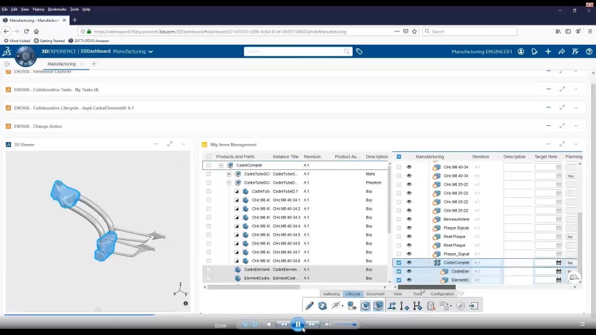Open the Manufacturing tab chevron menu
Image resolution: width=596 pixels, height=335 pixels.
(83, 64)
